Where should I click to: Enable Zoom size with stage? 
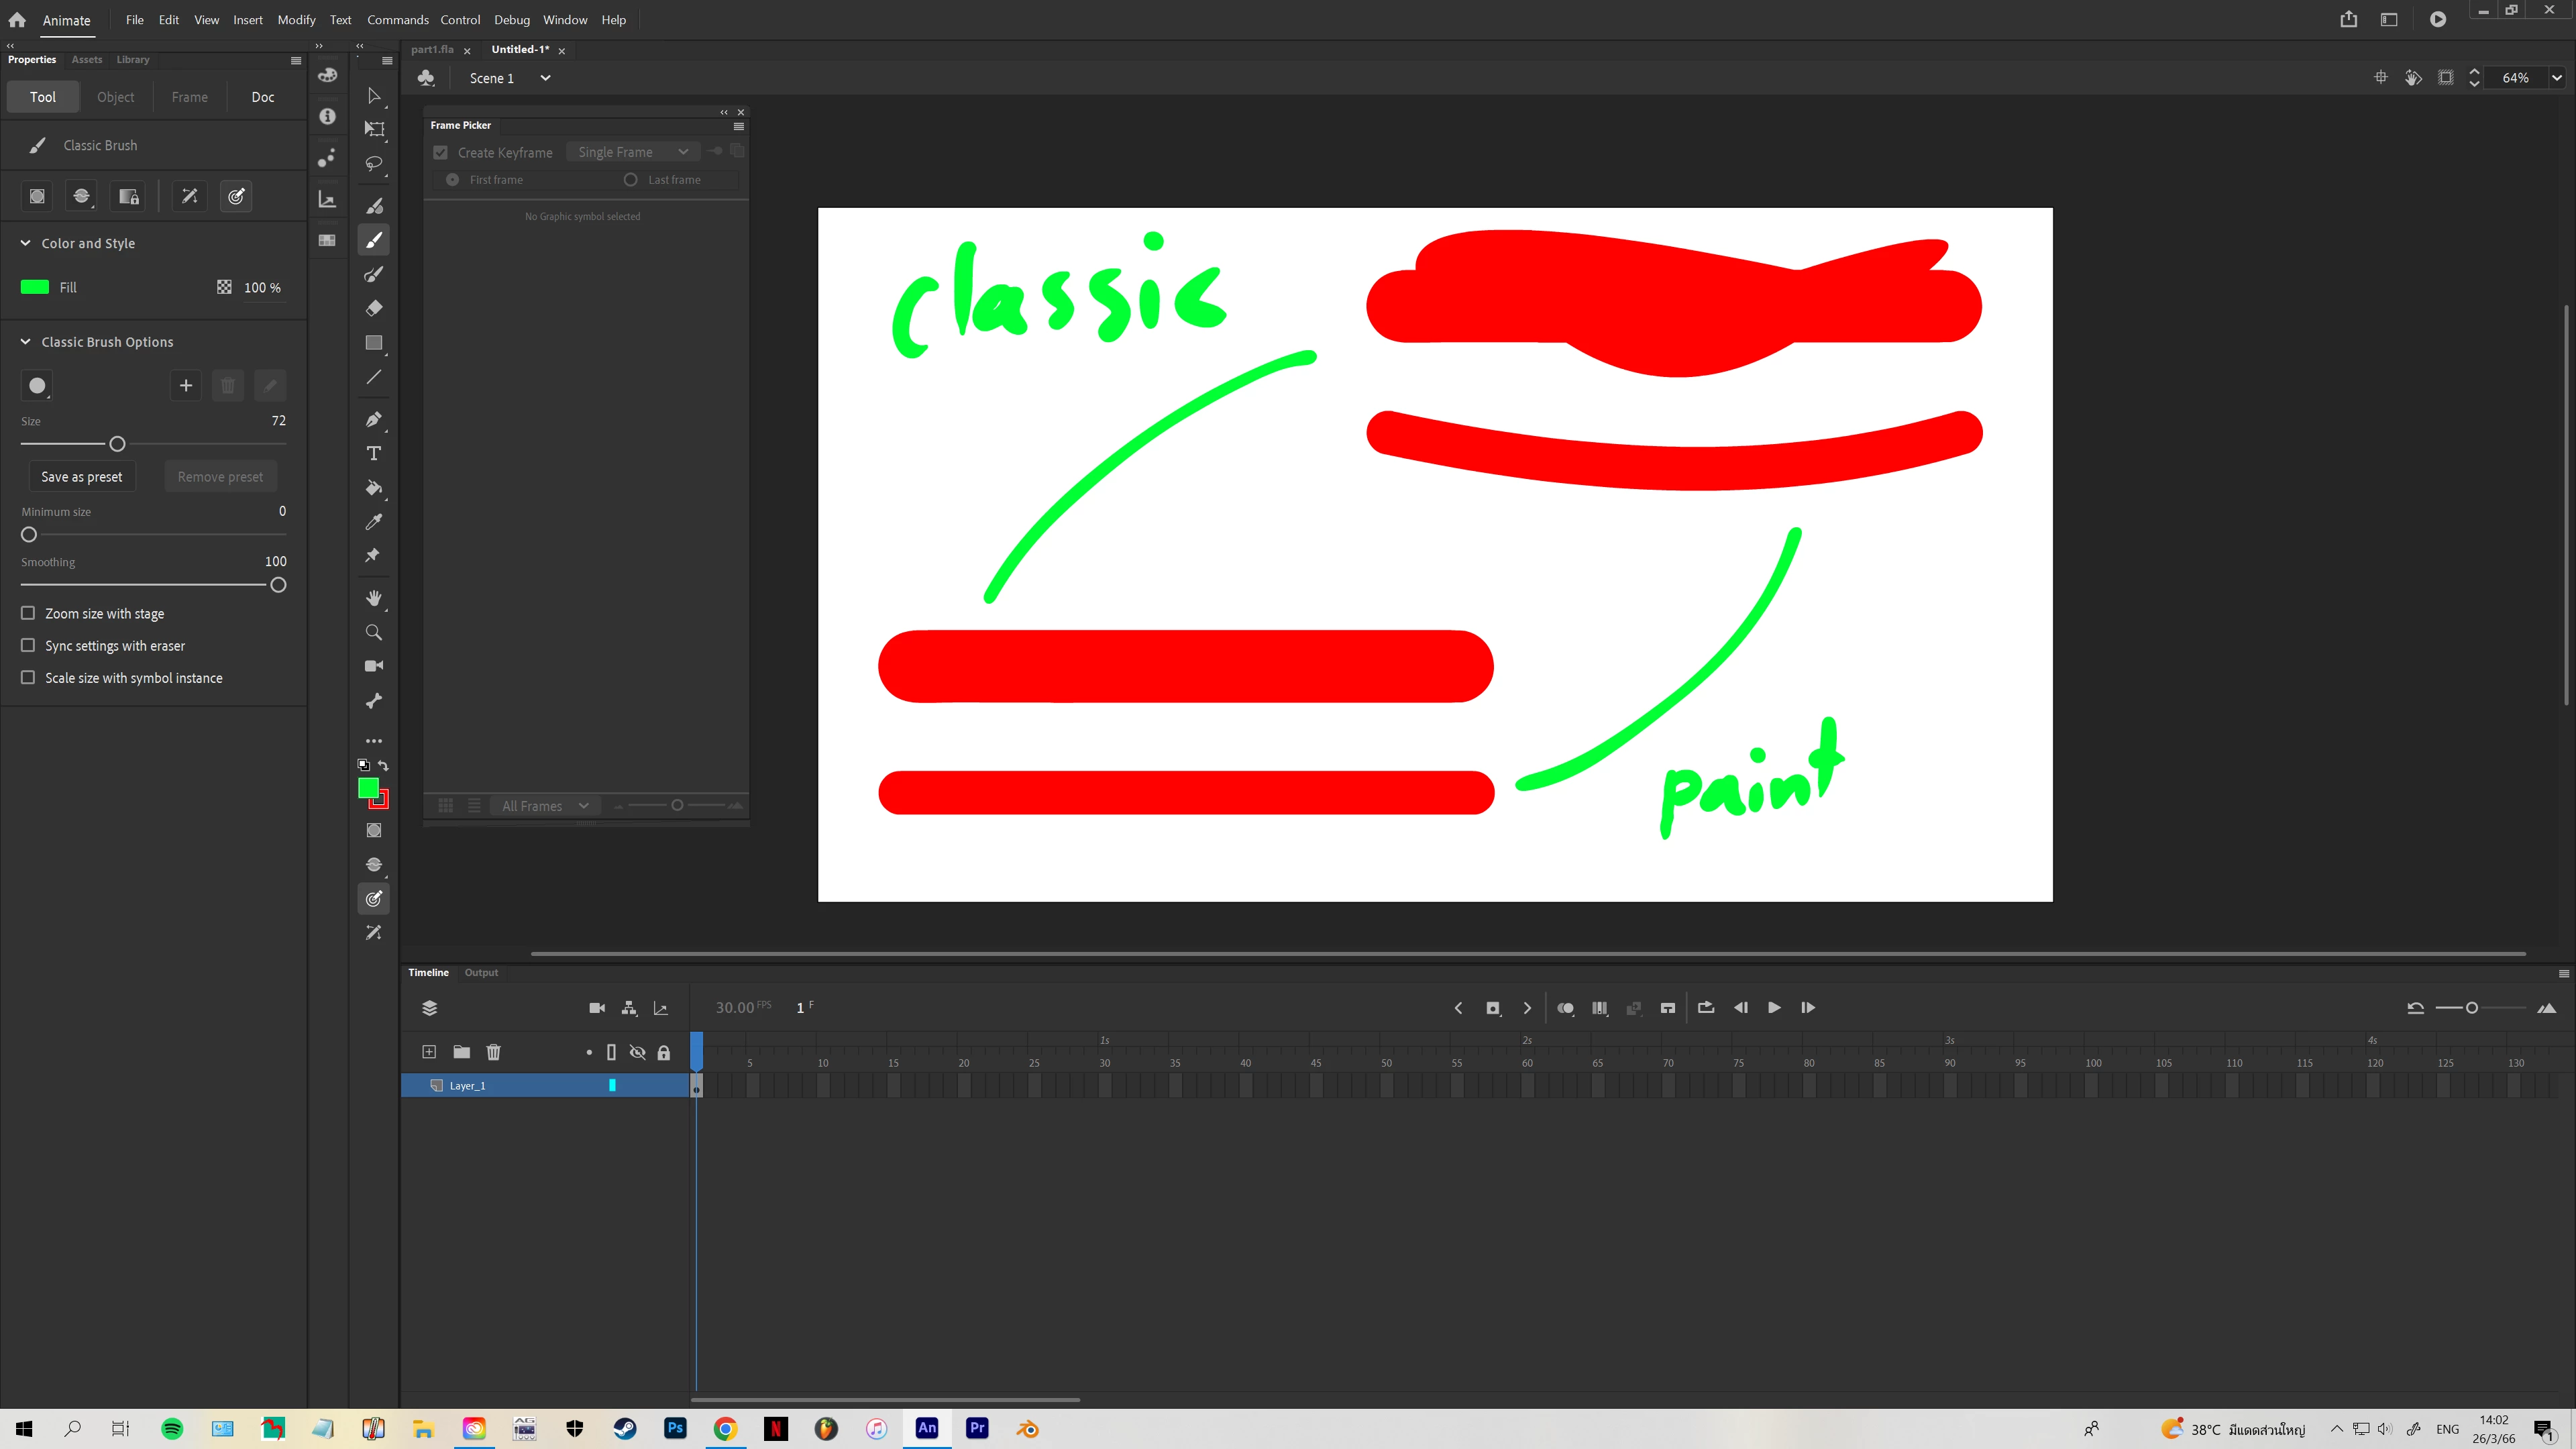point(28,613)
